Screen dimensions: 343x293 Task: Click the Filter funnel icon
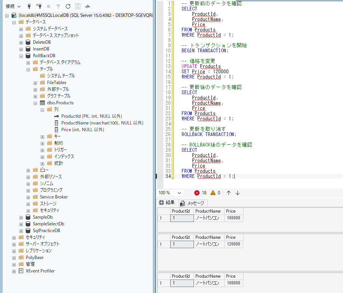tap(58, 7)
